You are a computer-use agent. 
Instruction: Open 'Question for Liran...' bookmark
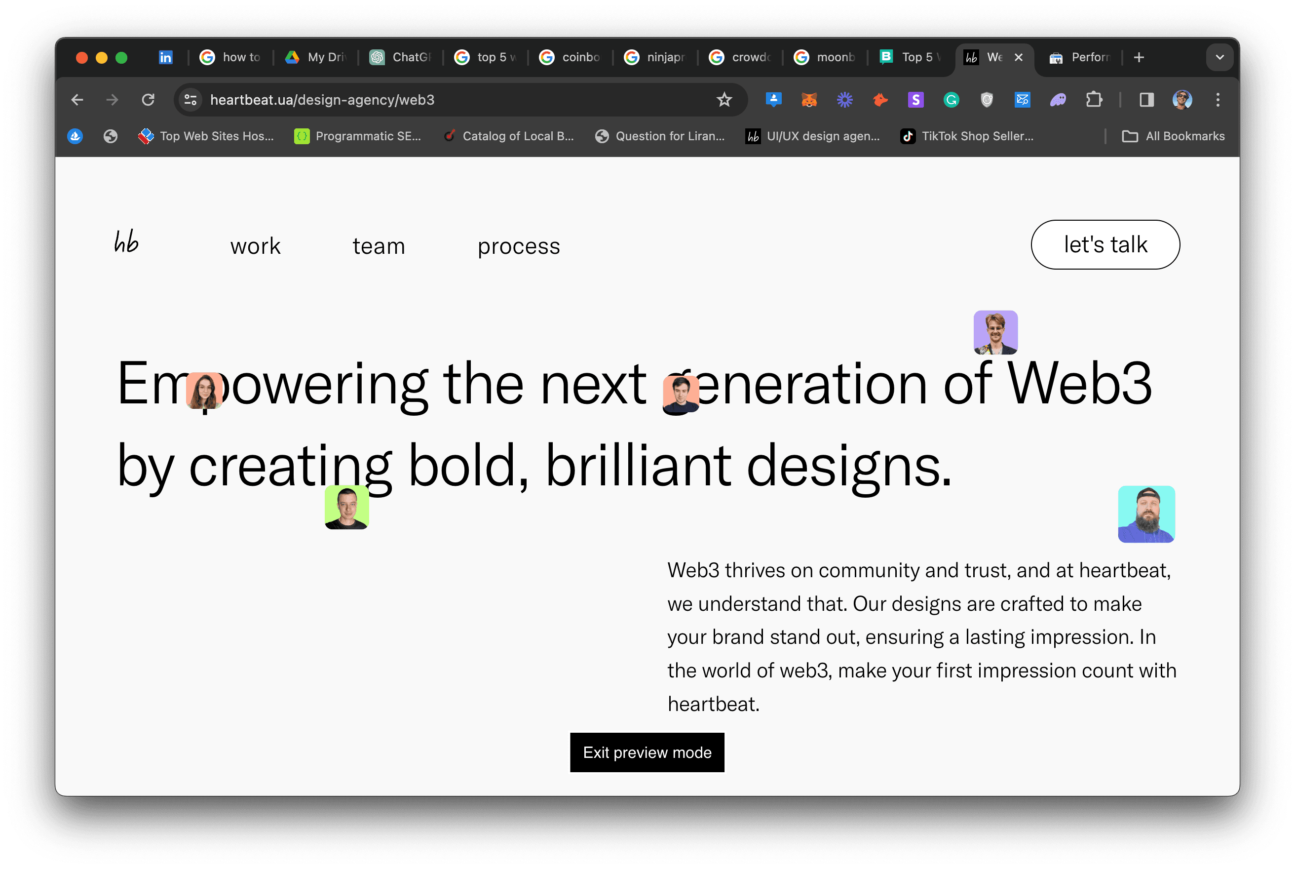click(x=659, y=136)
